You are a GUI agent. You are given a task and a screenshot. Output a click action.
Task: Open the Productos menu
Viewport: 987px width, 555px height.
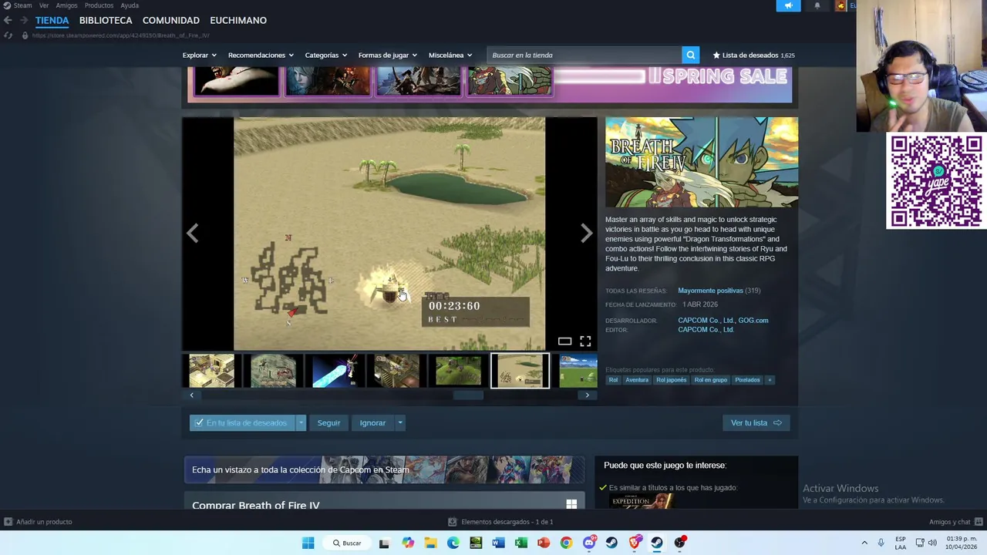pyautogui.click(x=99, y=5)
